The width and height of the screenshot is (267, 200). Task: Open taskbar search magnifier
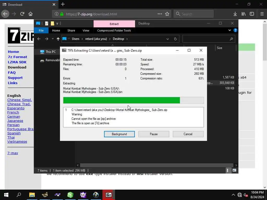[x=19, y=195]
